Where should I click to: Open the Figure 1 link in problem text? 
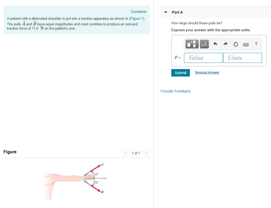(137, 18)
